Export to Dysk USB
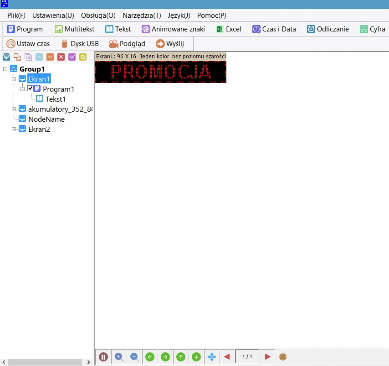The width and height of the screenshot is (389, 366). tap(80, 44)
